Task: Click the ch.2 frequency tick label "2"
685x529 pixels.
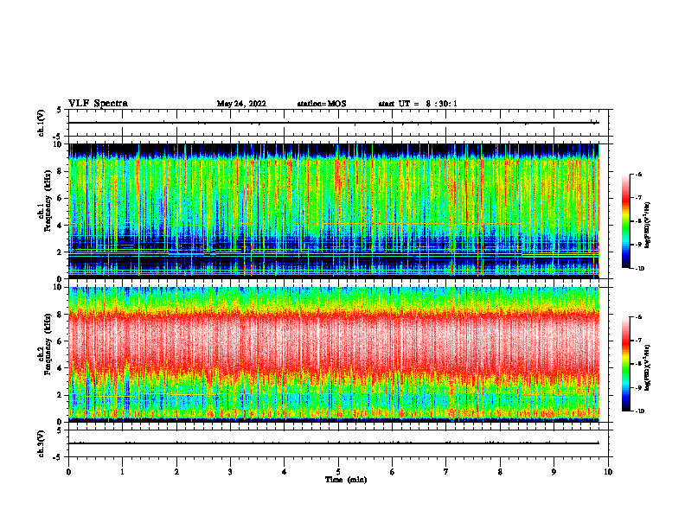Action: click(60, 395)
